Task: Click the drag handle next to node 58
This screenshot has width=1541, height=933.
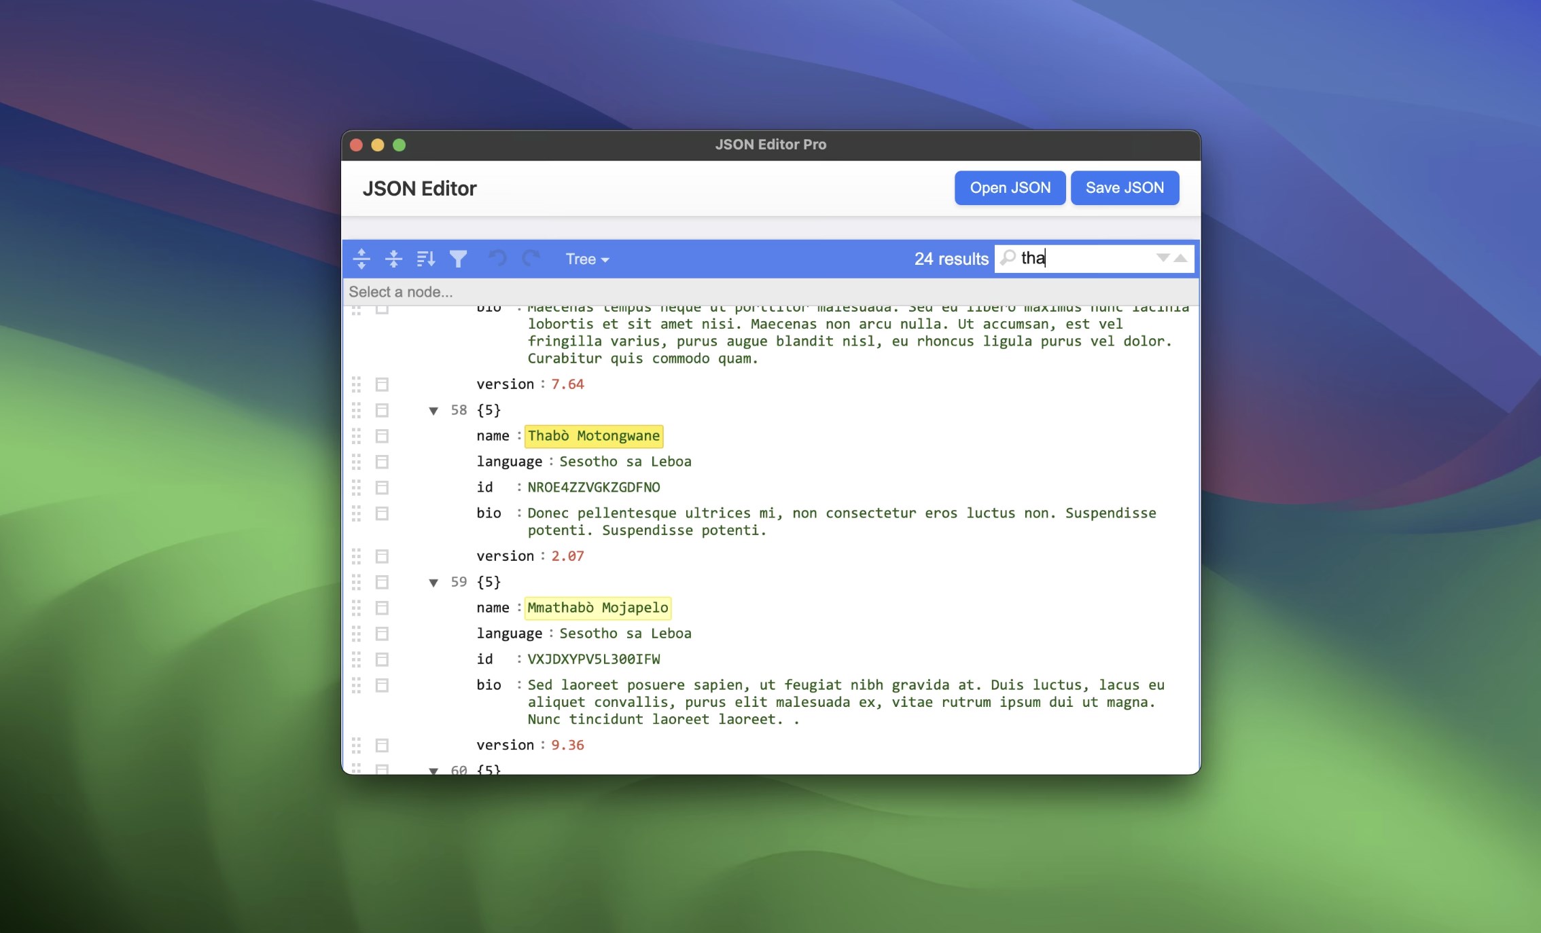Action: pos(357,410)
